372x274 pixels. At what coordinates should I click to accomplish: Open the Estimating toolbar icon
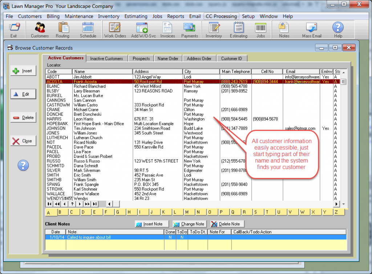tap(238, 30)
